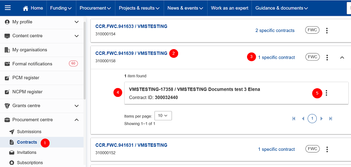Click the PCM register edit icon
351x167 pixels.
(x=7, y=78)
